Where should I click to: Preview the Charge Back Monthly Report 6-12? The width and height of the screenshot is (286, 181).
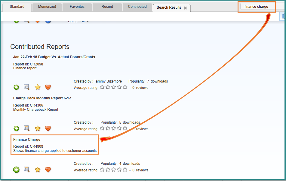(x=27, y=128)
